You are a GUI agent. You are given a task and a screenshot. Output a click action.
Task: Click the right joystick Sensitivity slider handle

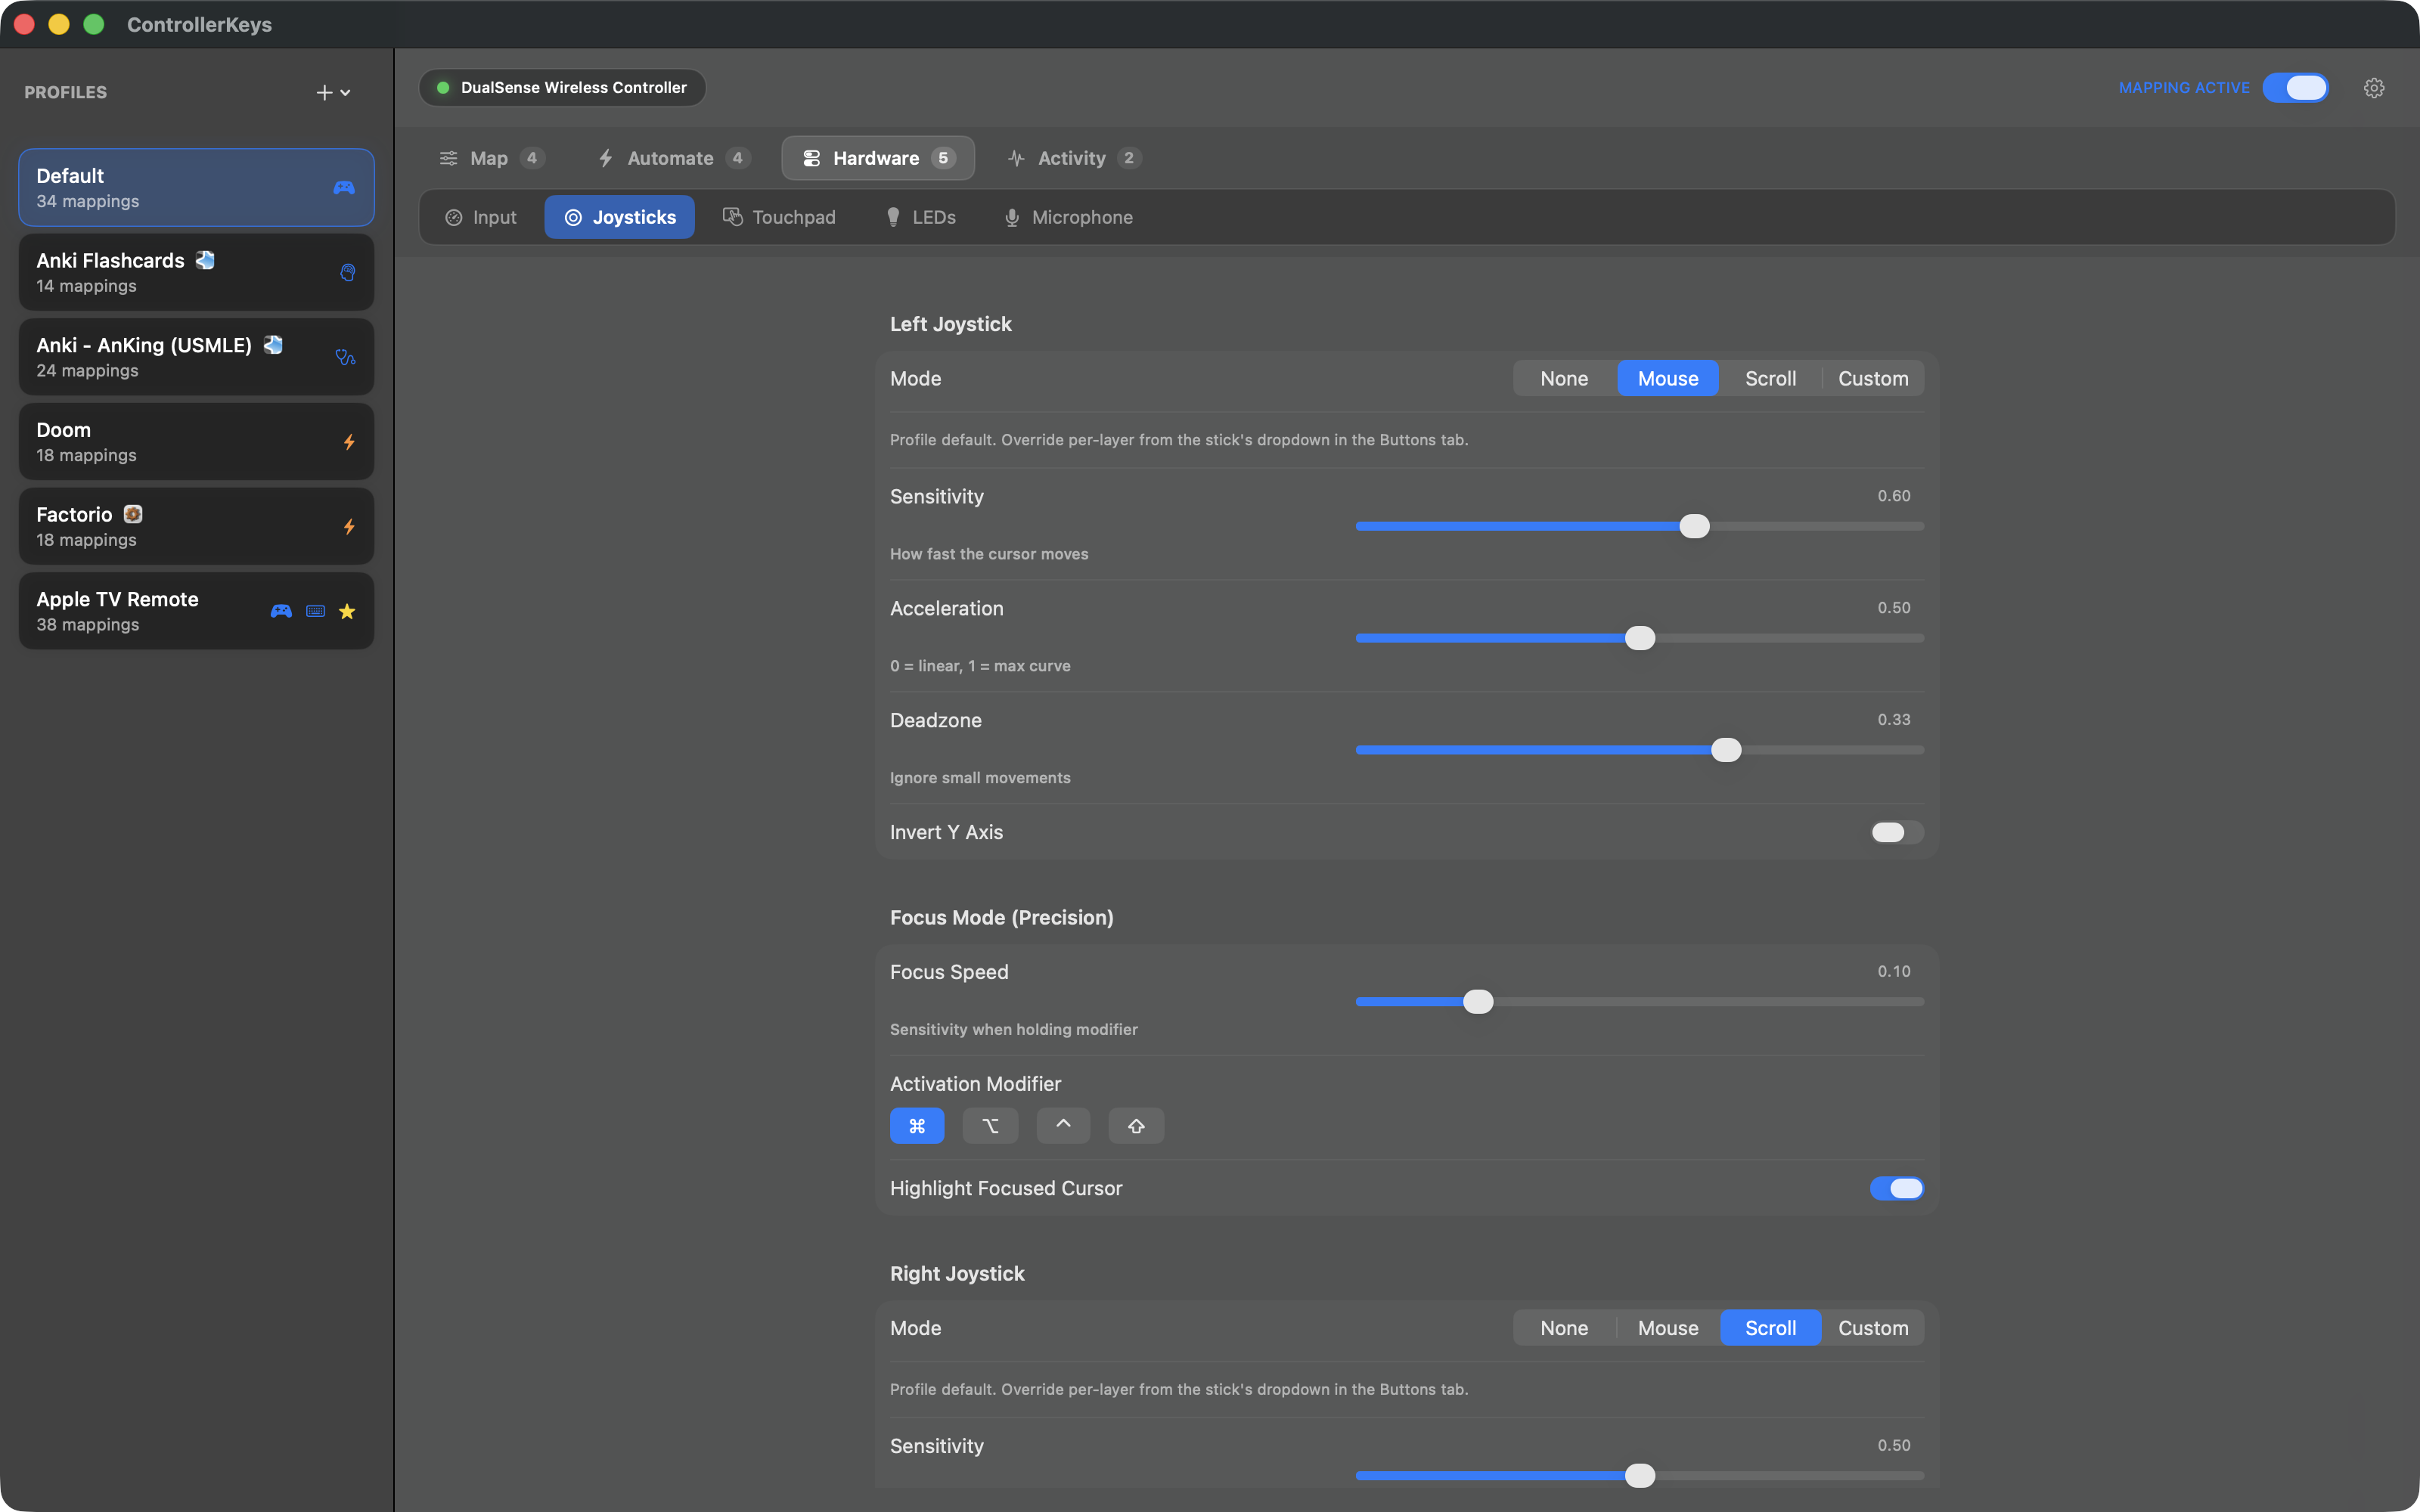tap(1640, 1475)
